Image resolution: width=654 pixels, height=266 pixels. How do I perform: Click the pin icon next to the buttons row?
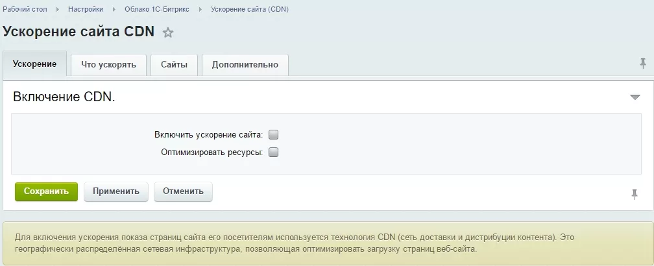[x=635, y=194]
